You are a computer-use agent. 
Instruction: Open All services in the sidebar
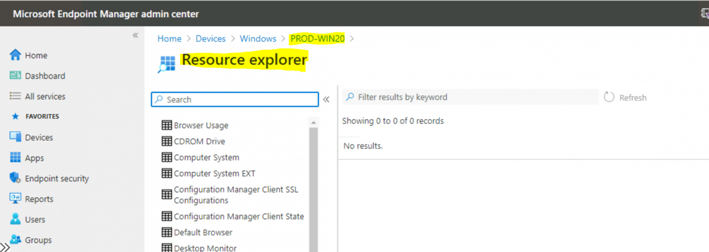(45, 96)
